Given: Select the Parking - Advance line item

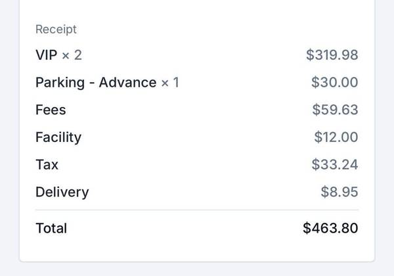Looking at the screenshot, I should tap(107, 82).
